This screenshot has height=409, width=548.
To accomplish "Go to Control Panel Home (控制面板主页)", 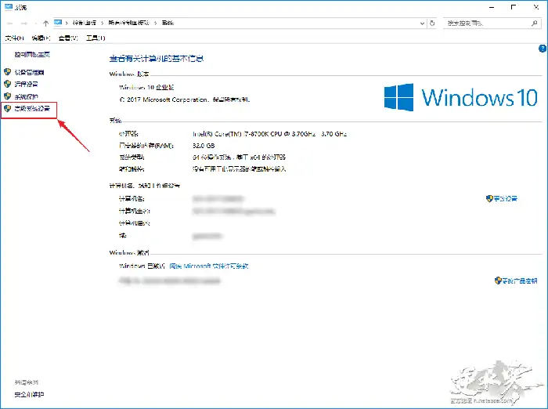I will point(32,55).
